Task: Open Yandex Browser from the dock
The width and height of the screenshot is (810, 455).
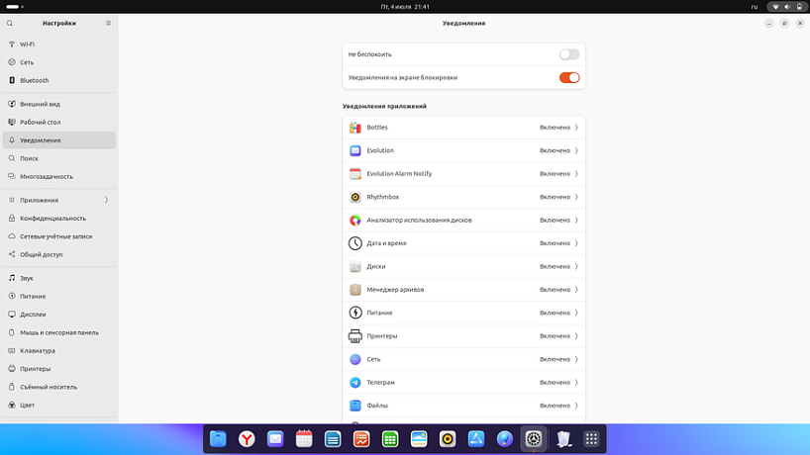Action: [247, 439]
